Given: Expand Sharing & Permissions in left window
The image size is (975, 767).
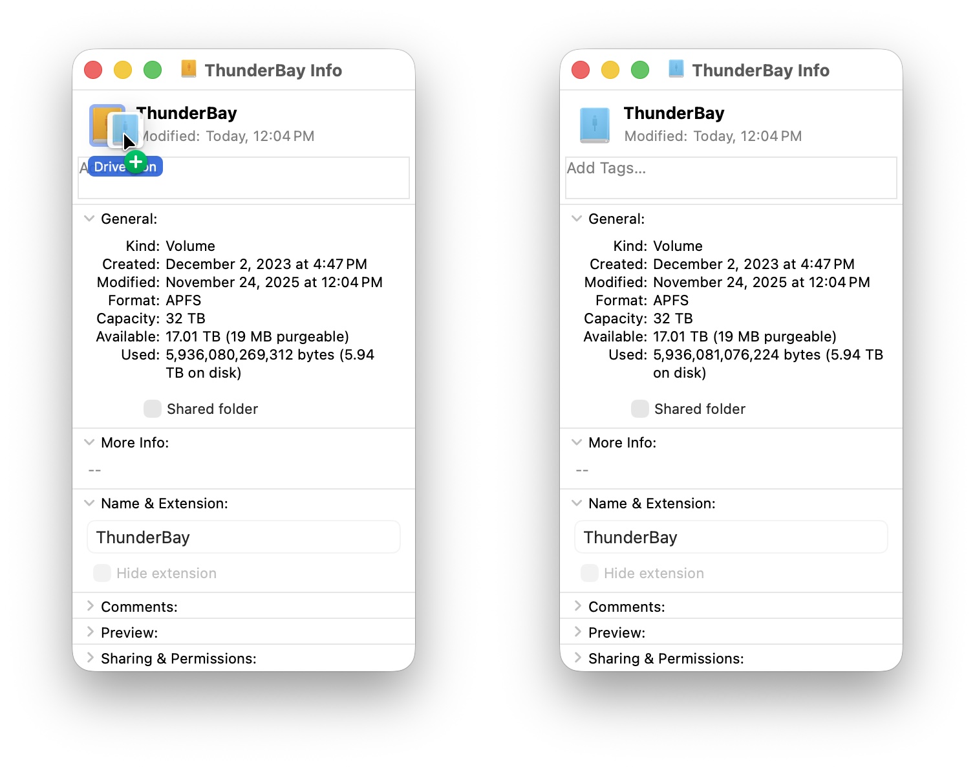Looking at the screenshot, I should [90, 658].
